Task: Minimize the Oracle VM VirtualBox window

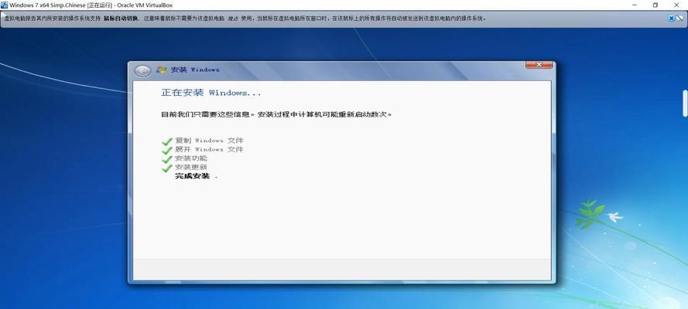Action: [x=635, y=5]
